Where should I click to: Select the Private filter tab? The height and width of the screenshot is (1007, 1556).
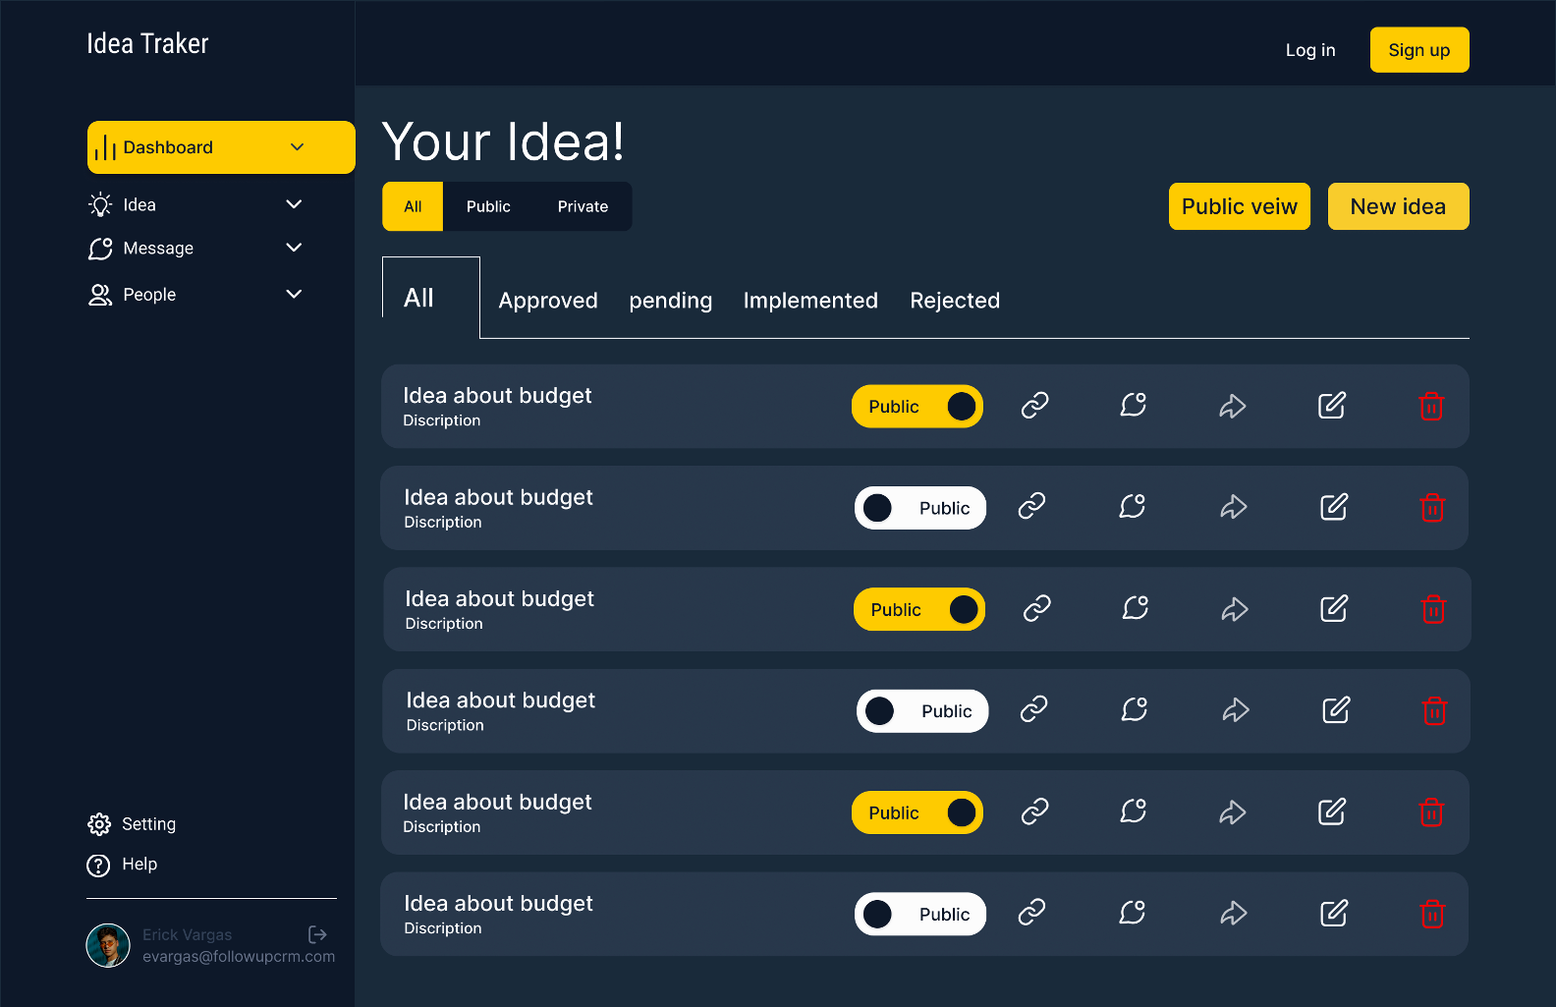583,206
